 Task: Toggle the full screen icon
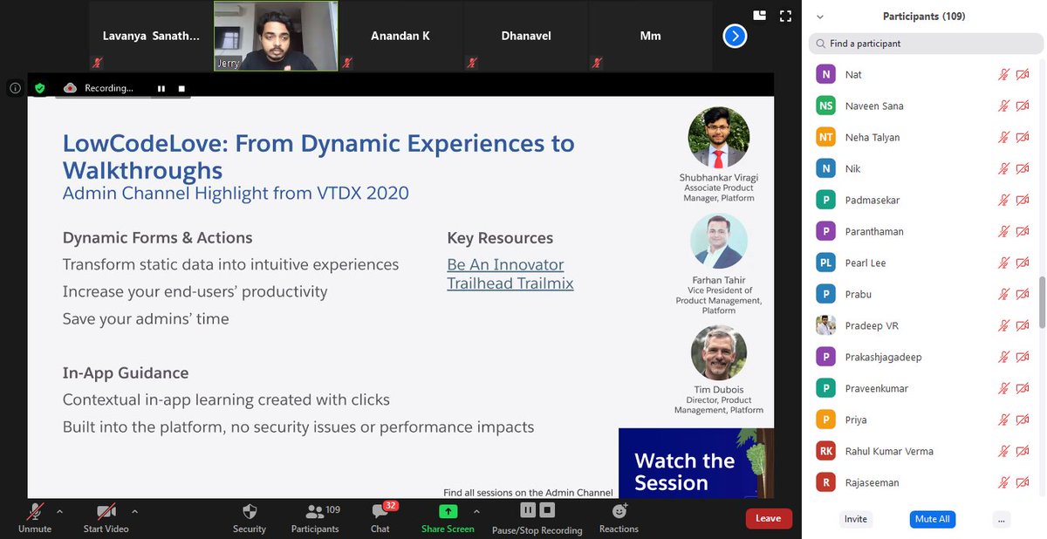(786, 16)
